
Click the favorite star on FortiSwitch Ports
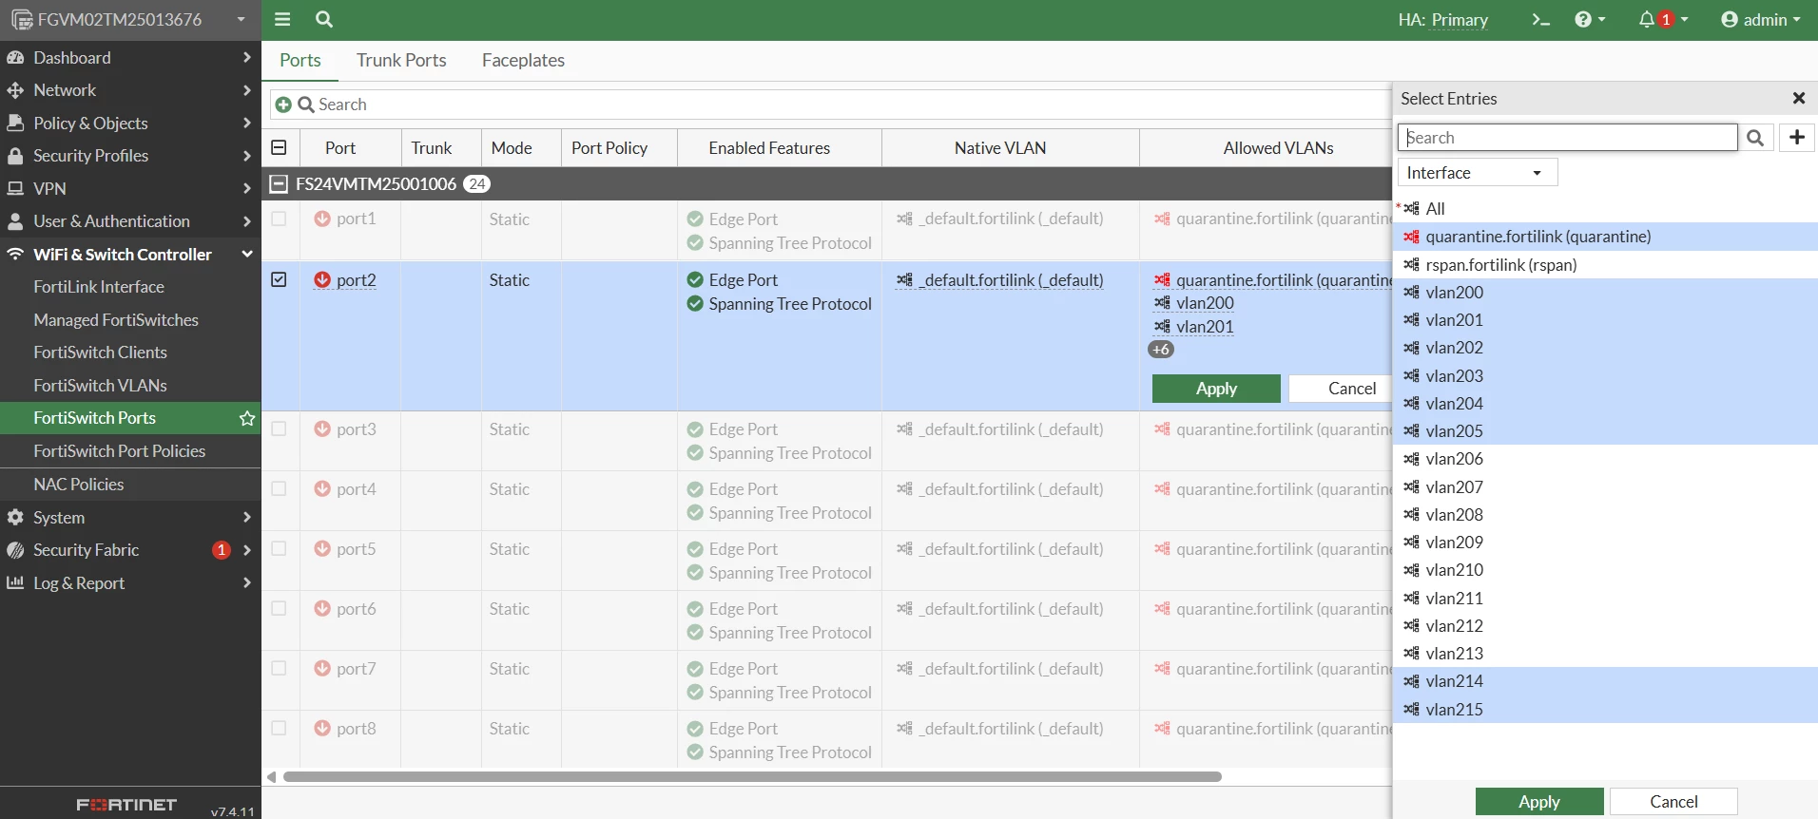247,418
